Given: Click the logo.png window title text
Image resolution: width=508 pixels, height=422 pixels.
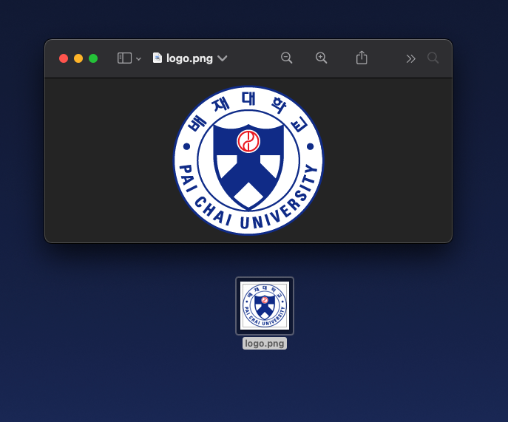Looking at the screenshot, I should click(x=189, y=58).
